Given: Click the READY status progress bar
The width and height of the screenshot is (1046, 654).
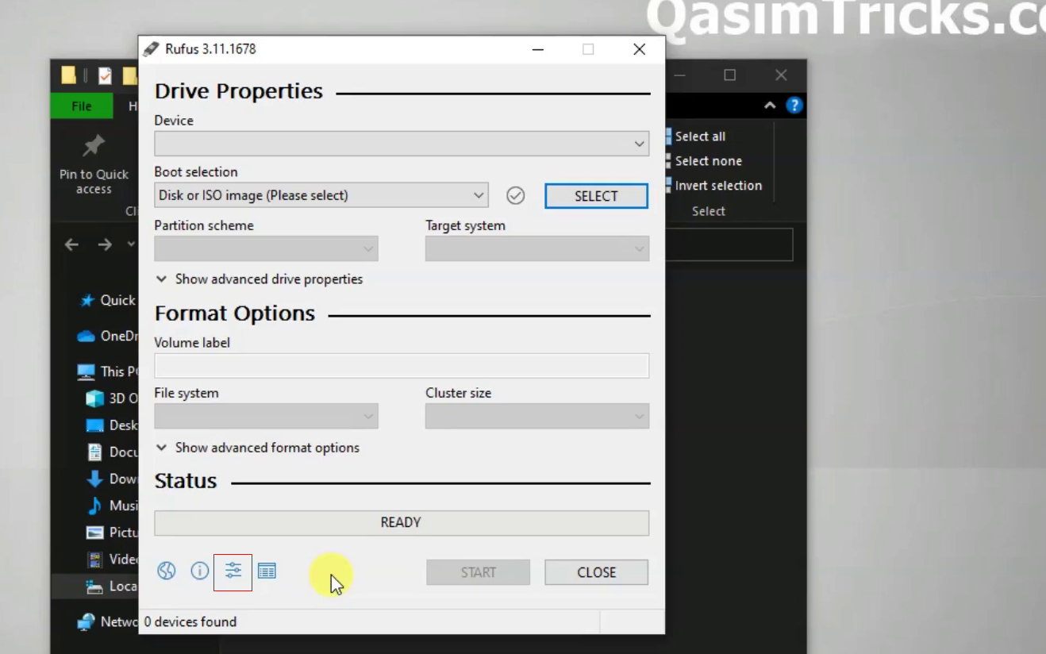Looking at the screenshot, I should coord(402,522).
